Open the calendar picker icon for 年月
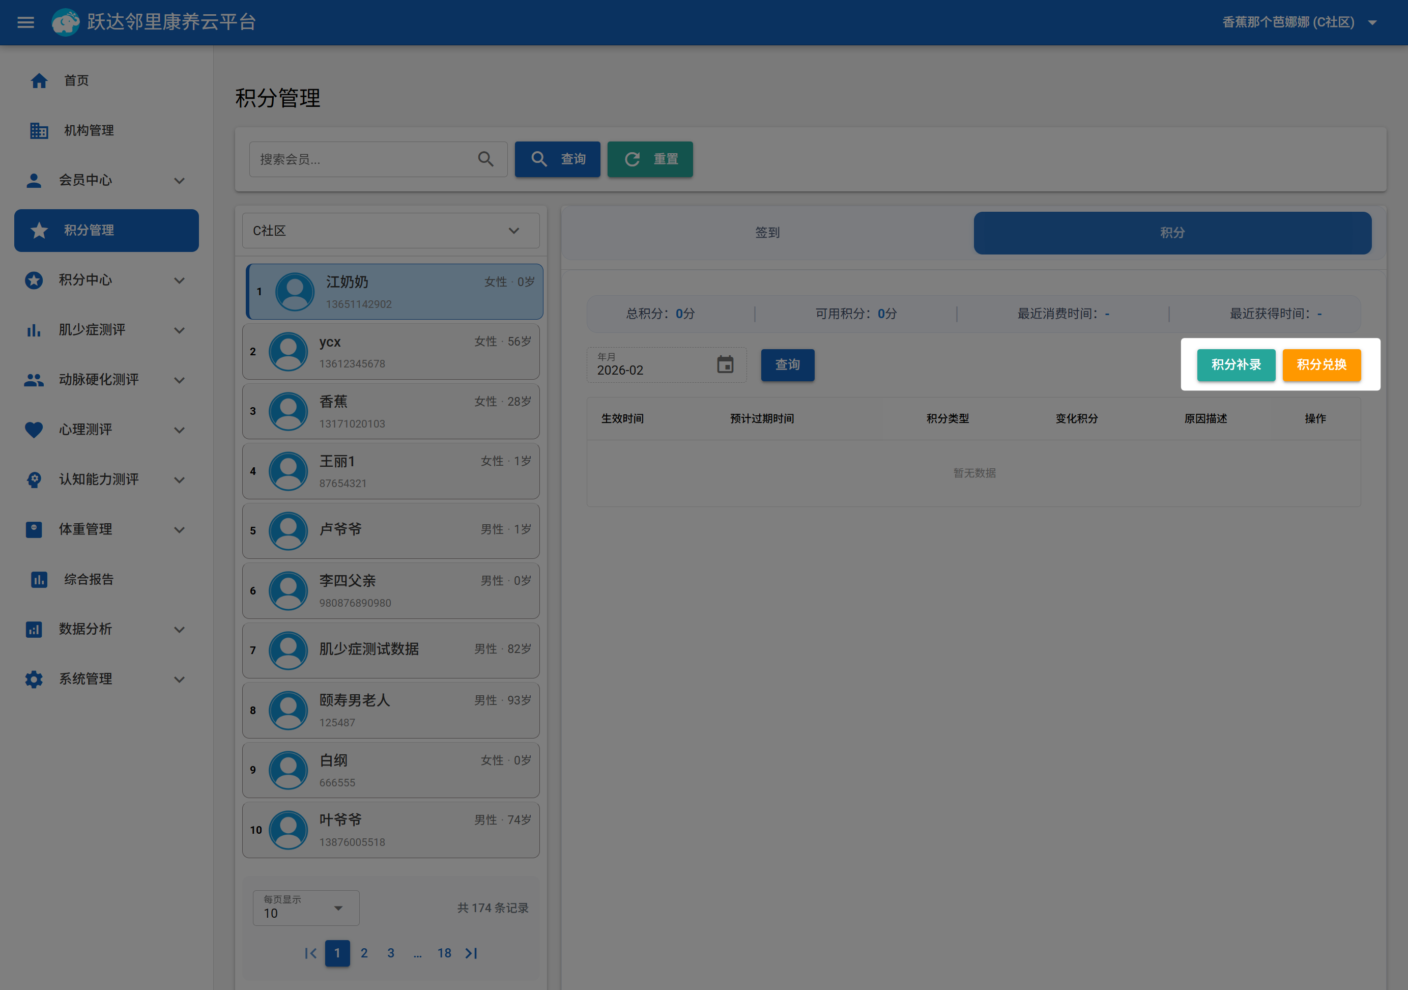1408x990 pixels. click(x=725, y=365)
